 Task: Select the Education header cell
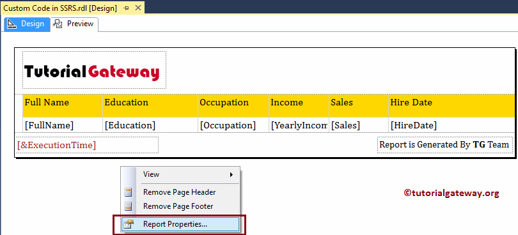(x=150, y=105)
